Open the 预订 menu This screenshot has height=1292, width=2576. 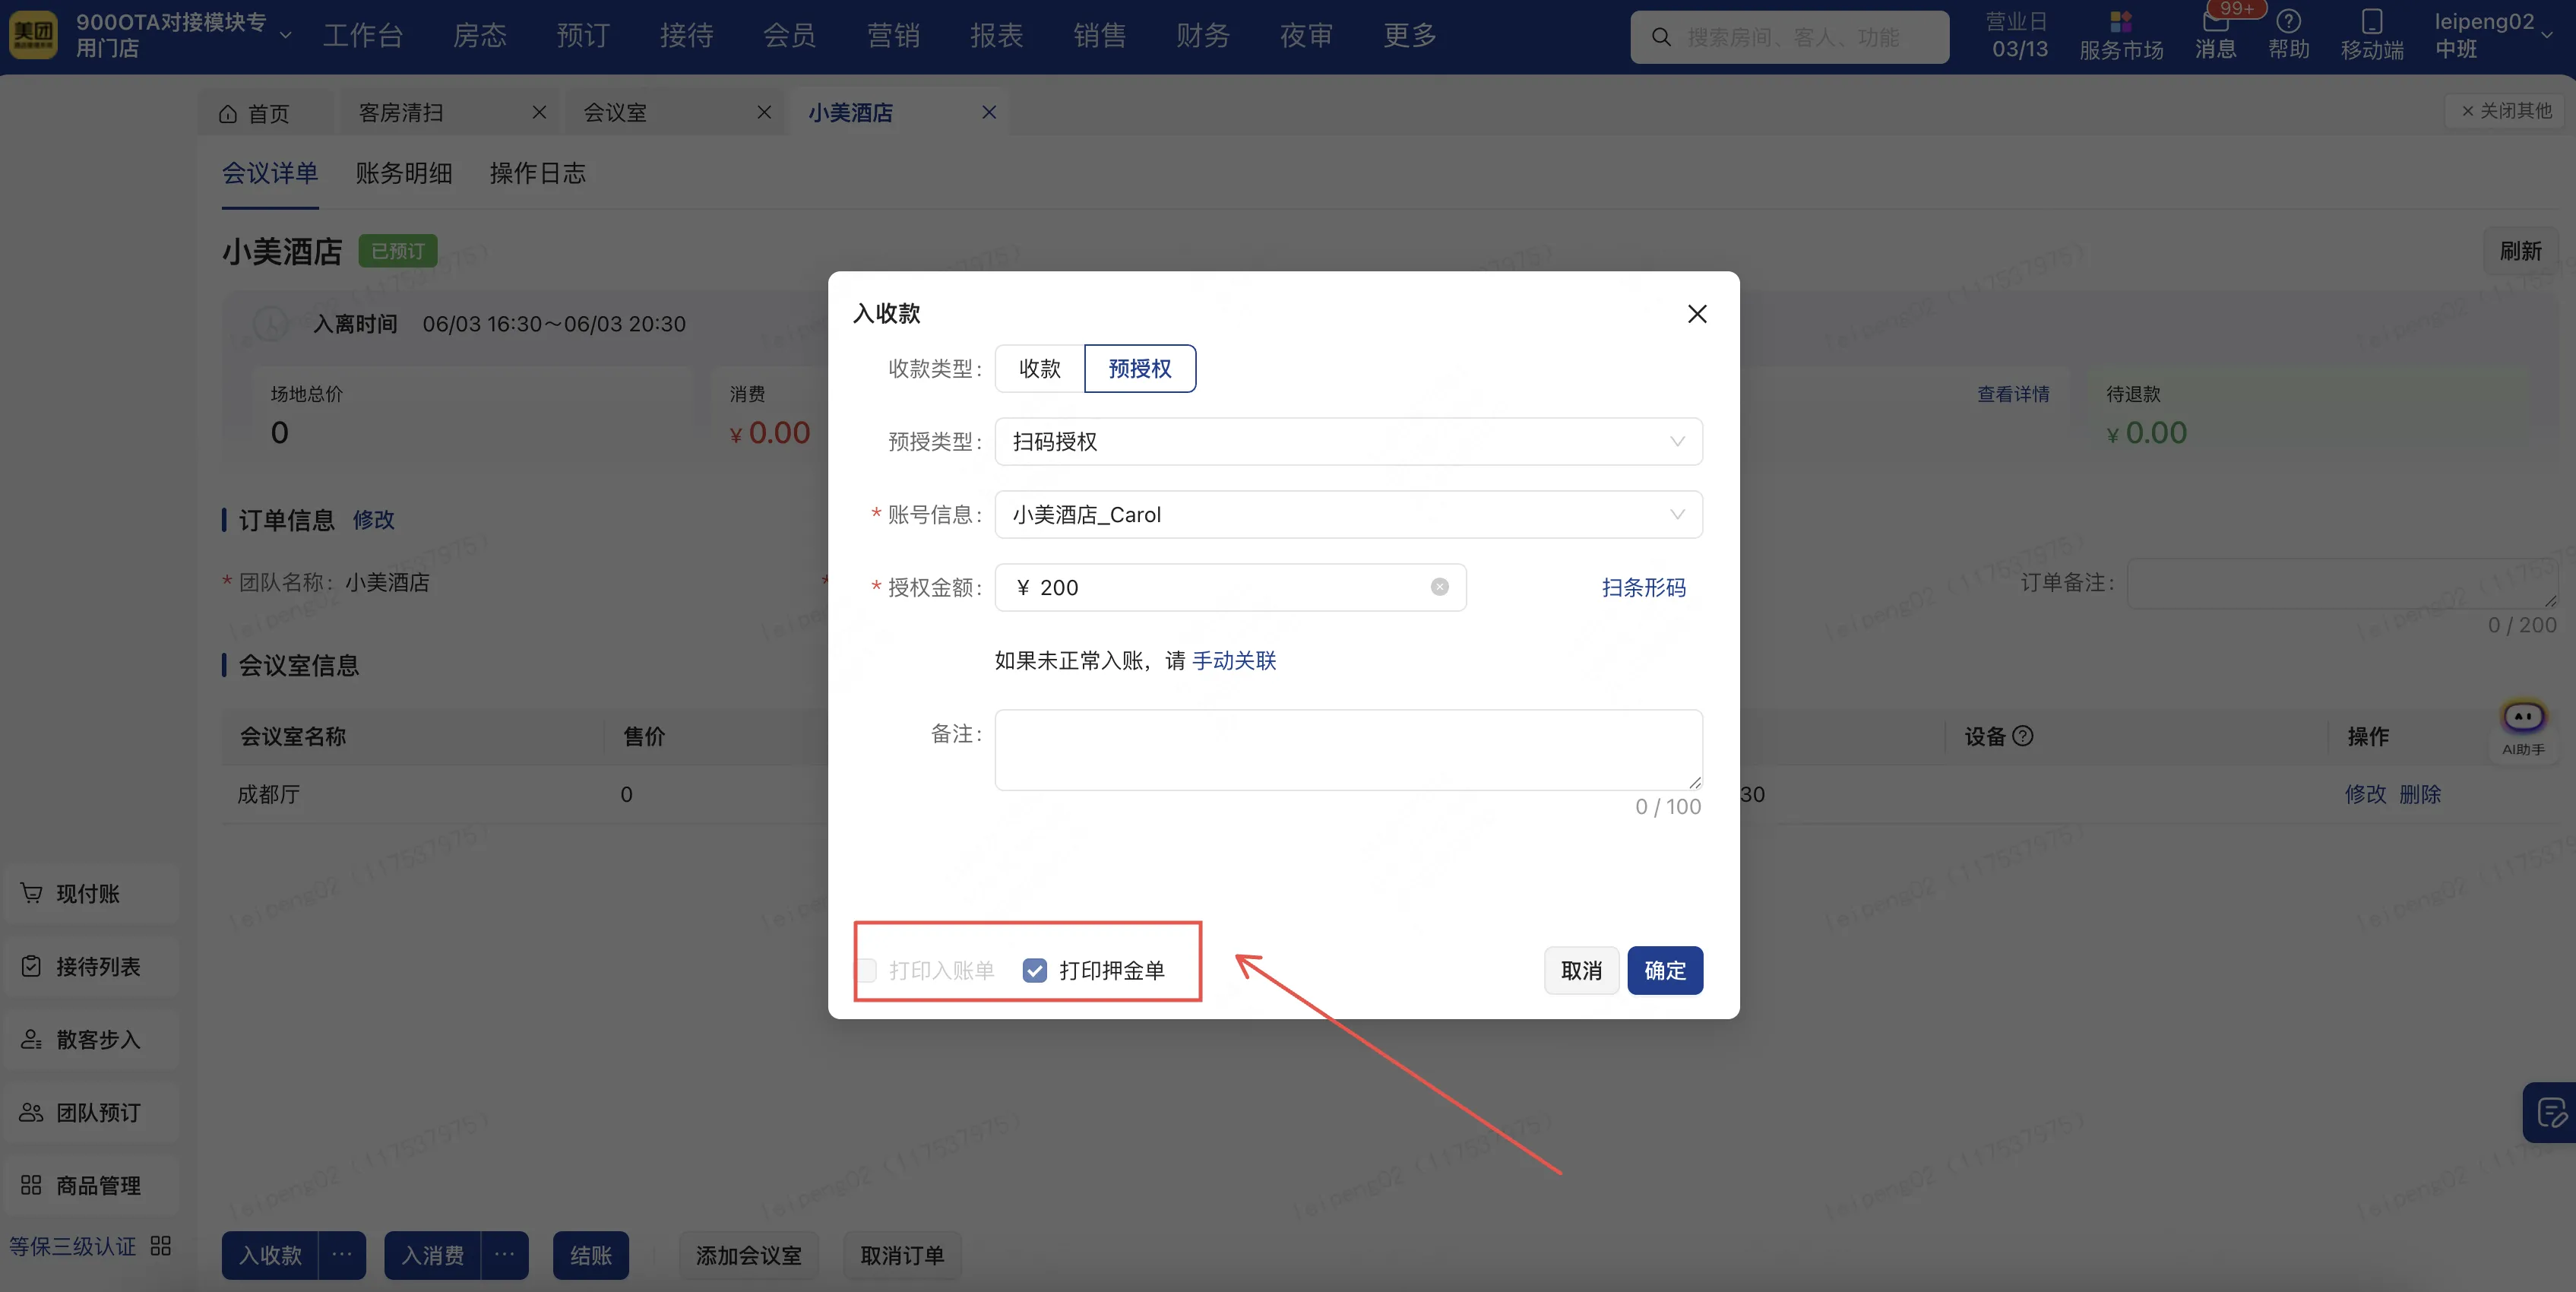tap(583, 36)
